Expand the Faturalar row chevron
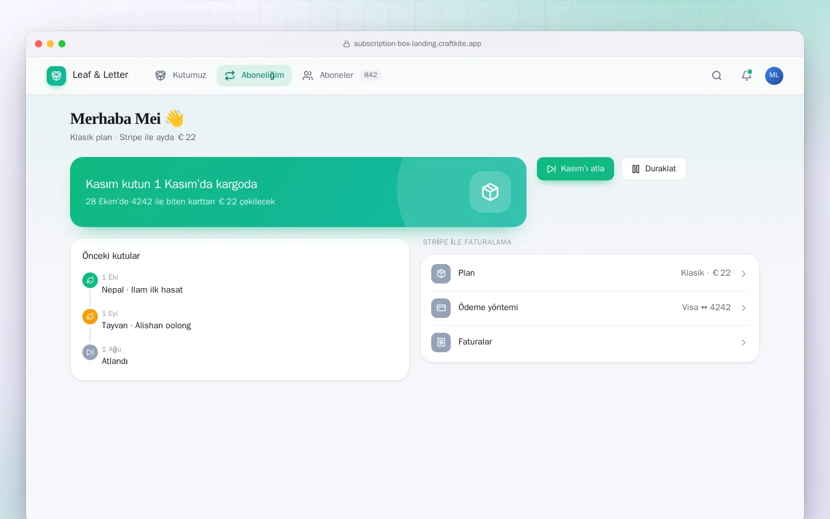830x519 pixels. click(744, 343)
